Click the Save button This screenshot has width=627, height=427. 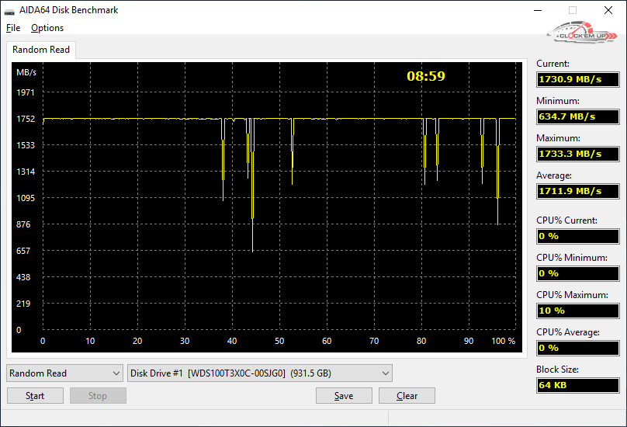[x=344, y=396]
